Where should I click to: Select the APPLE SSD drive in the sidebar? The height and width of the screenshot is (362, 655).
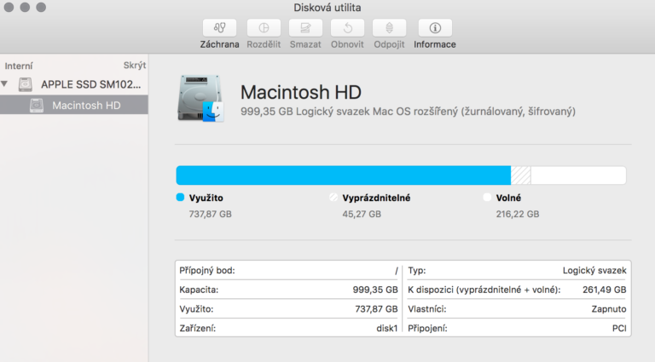point(90,84)
